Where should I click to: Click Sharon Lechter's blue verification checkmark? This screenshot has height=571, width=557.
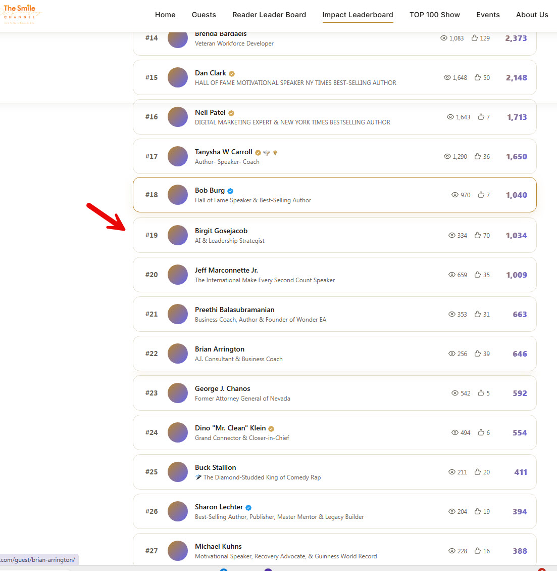click(248, 507)
